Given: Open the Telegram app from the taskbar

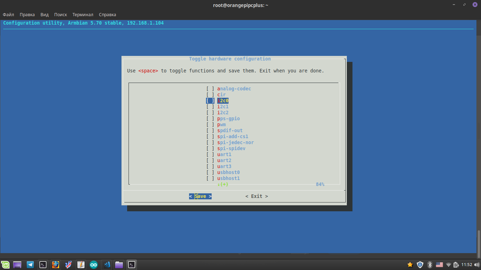Looking at the screenshot, I should point(30,265).
